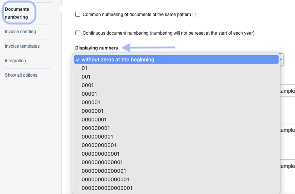Select the '0000000001' list option
The height and width of the screenshot is (194, 295).
pyautogui.click(x=97, y=137)
